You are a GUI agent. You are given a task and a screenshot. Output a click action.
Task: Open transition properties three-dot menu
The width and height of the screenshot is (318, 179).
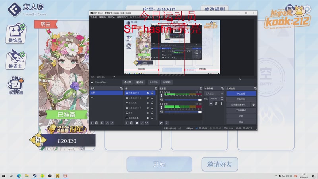coord(221,103)
